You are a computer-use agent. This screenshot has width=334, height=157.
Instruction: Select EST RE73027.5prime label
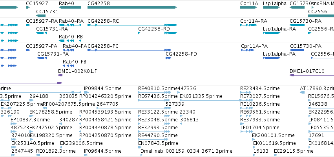point(260,96)
